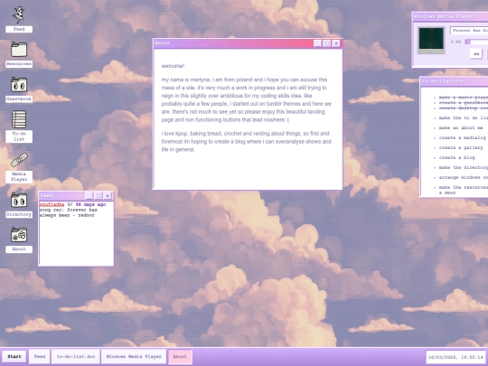The height and width of the screenshot is (366, 488).
Task: Click the song title field in Media Player
Action: (x=469, y=31)
